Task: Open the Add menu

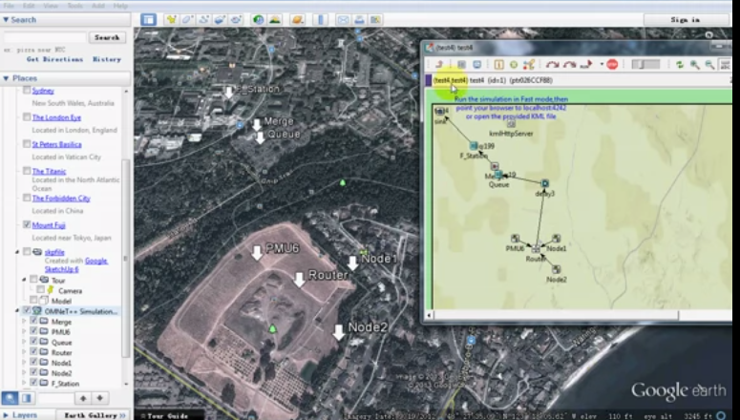Action: click(x=98, y=6)
